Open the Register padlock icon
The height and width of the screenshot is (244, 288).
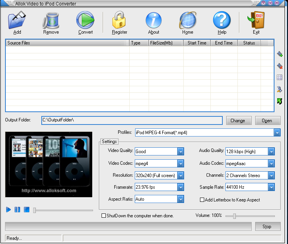tap(119, 20)
